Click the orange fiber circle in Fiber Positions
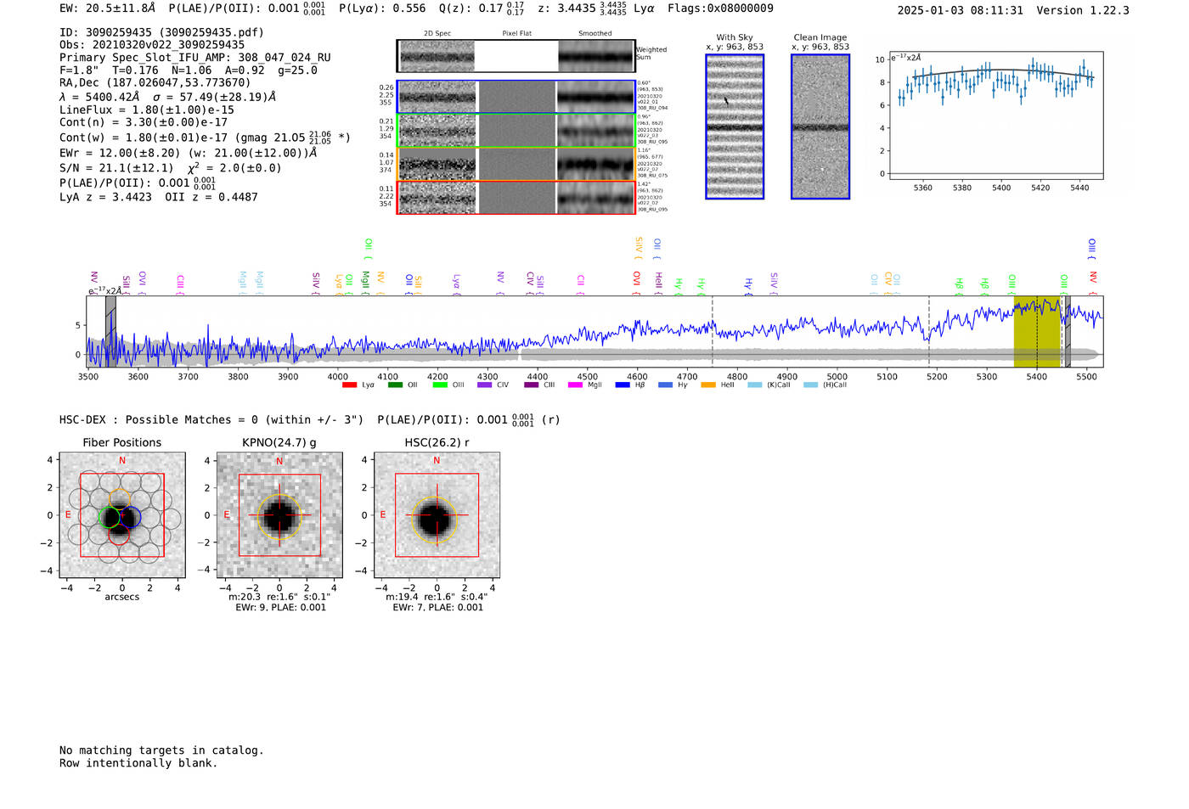 pos(120,499)
